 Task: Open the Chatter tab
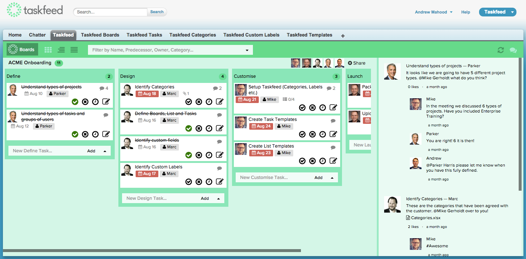click(x=37, y=35)
